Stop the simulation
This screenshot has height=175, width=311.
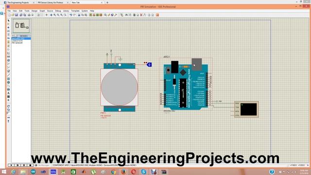[30, 165]
